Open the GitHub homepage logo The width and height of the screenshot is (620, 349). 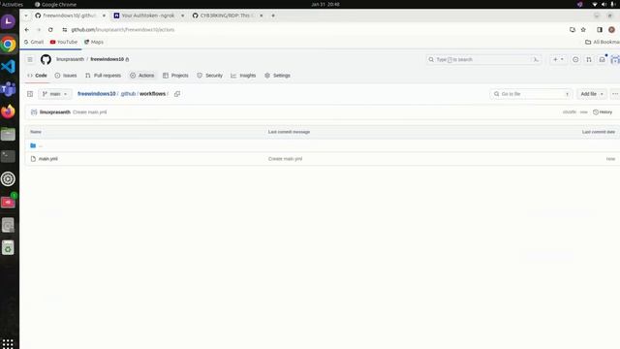(x=46, y=59)
